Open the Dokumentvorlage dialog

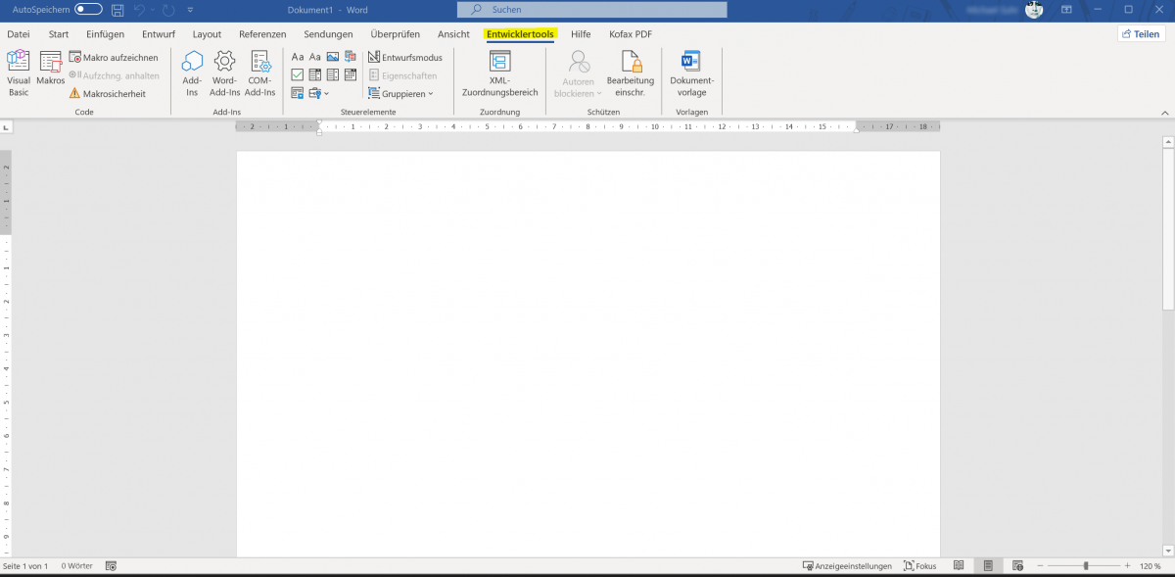[692, 72]
